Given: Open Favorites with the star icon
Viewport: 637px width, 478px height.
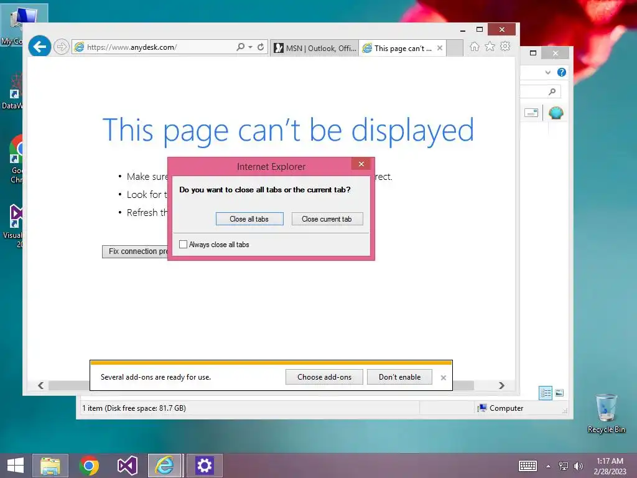Looking at the screenshot, I should pos(490,46).
